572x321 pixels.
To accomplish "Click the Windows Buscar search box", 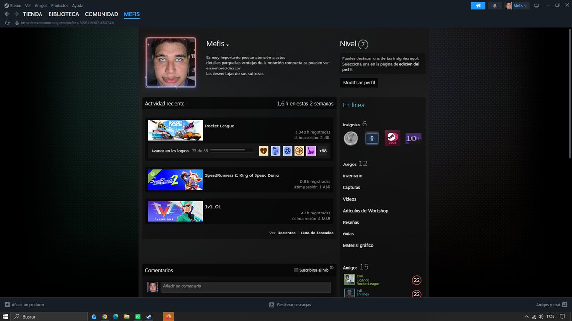I will tap(49, 316).
